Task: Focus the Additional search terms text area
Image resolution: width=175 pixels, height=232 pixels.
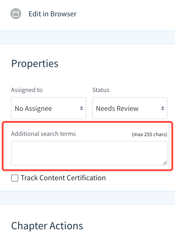Action: click(x=89, y=153)
